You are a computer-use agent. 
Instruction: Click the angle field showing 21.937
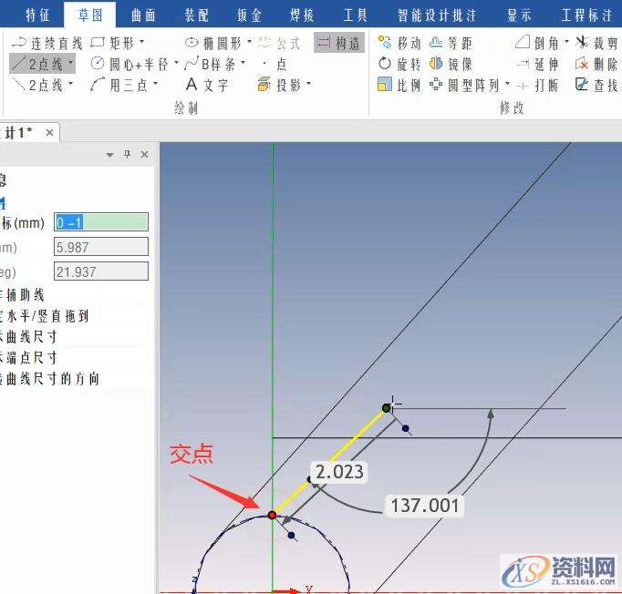pos(101,271)
